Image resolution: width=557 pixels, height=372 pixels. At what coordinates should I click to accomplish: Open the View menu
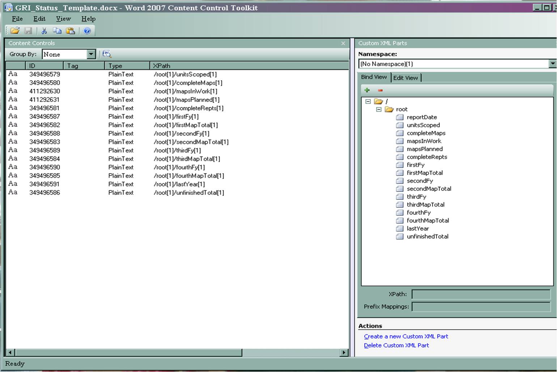click(63, 19)
